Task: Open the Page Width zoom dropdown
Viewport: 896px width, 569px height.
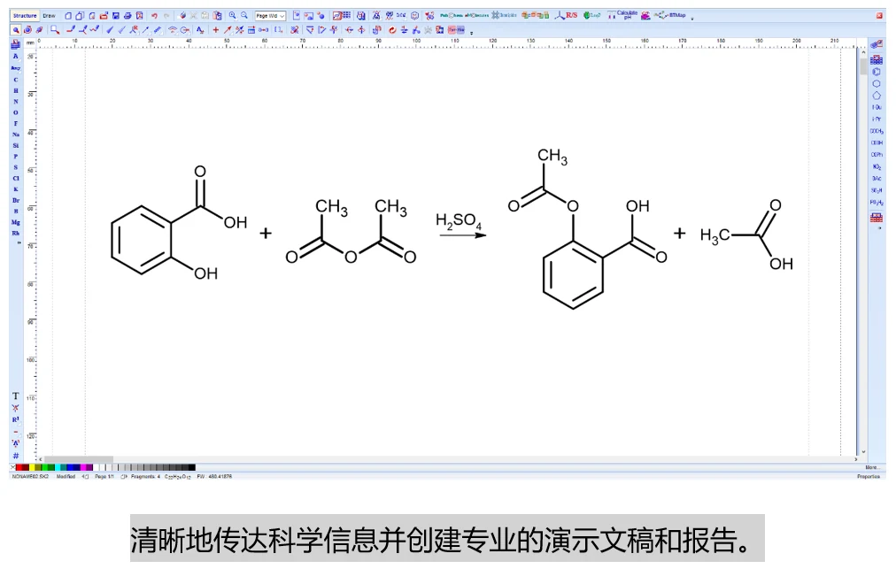Action: click(270, 16)
